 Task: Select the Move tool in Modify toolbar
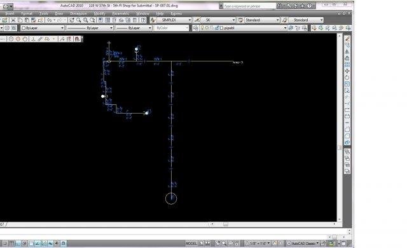click(347, 71)
